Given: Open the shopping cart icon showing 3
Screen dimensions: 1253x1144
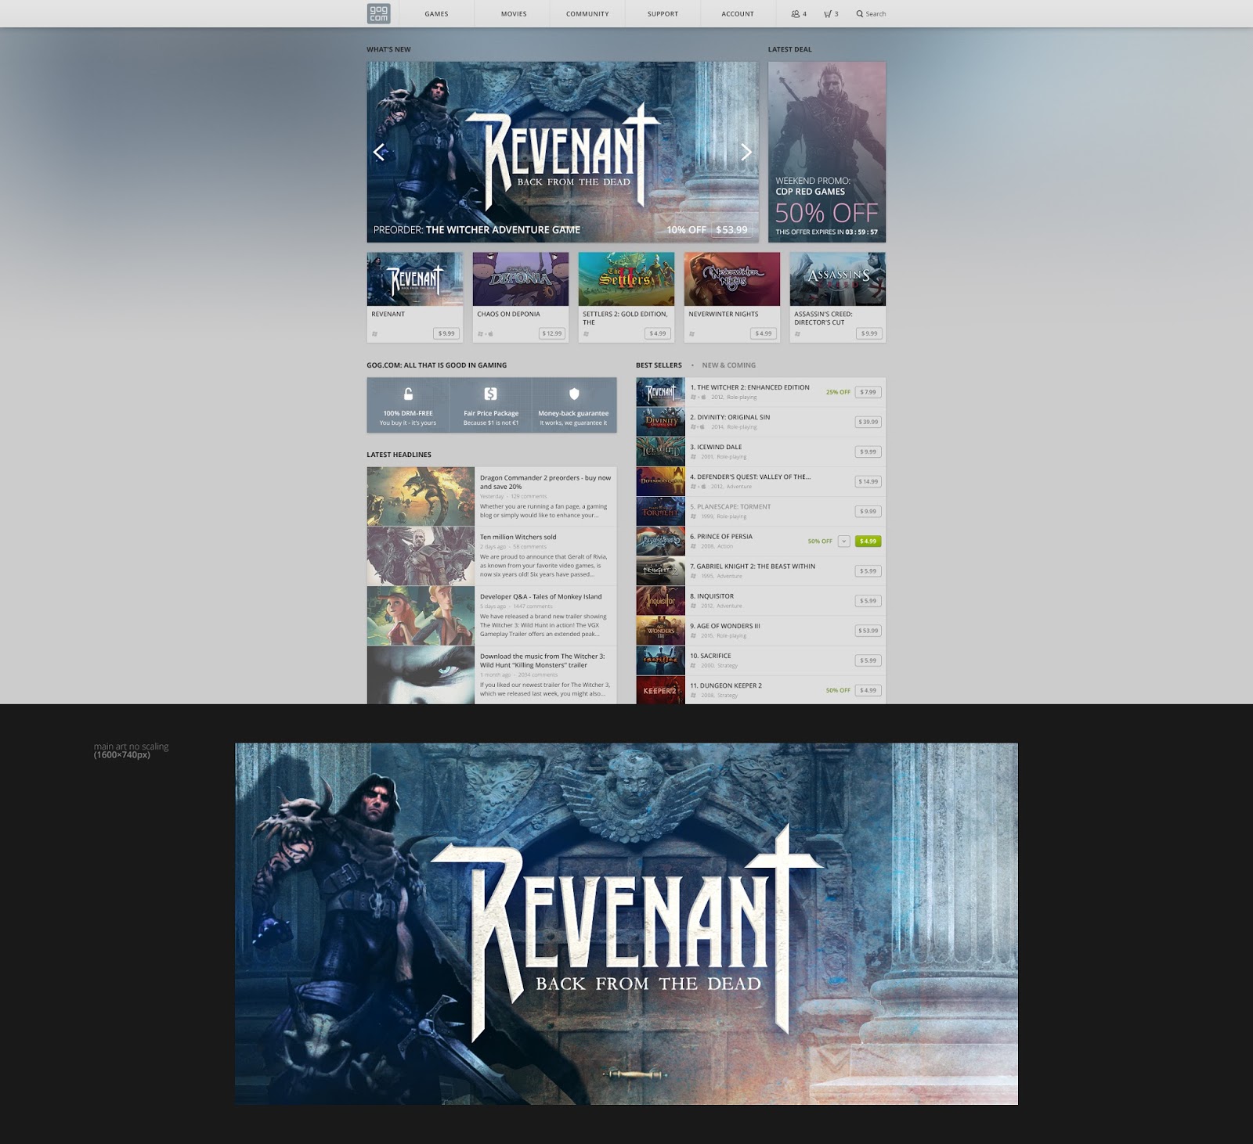Looking at the screenshot, I should click(831, 14).
